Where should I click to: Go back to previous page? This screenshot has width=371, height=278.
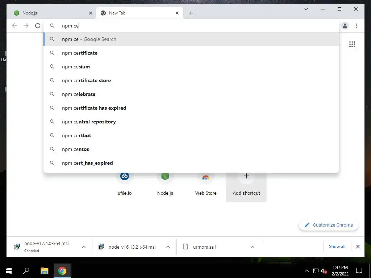(x=14, y=26)
